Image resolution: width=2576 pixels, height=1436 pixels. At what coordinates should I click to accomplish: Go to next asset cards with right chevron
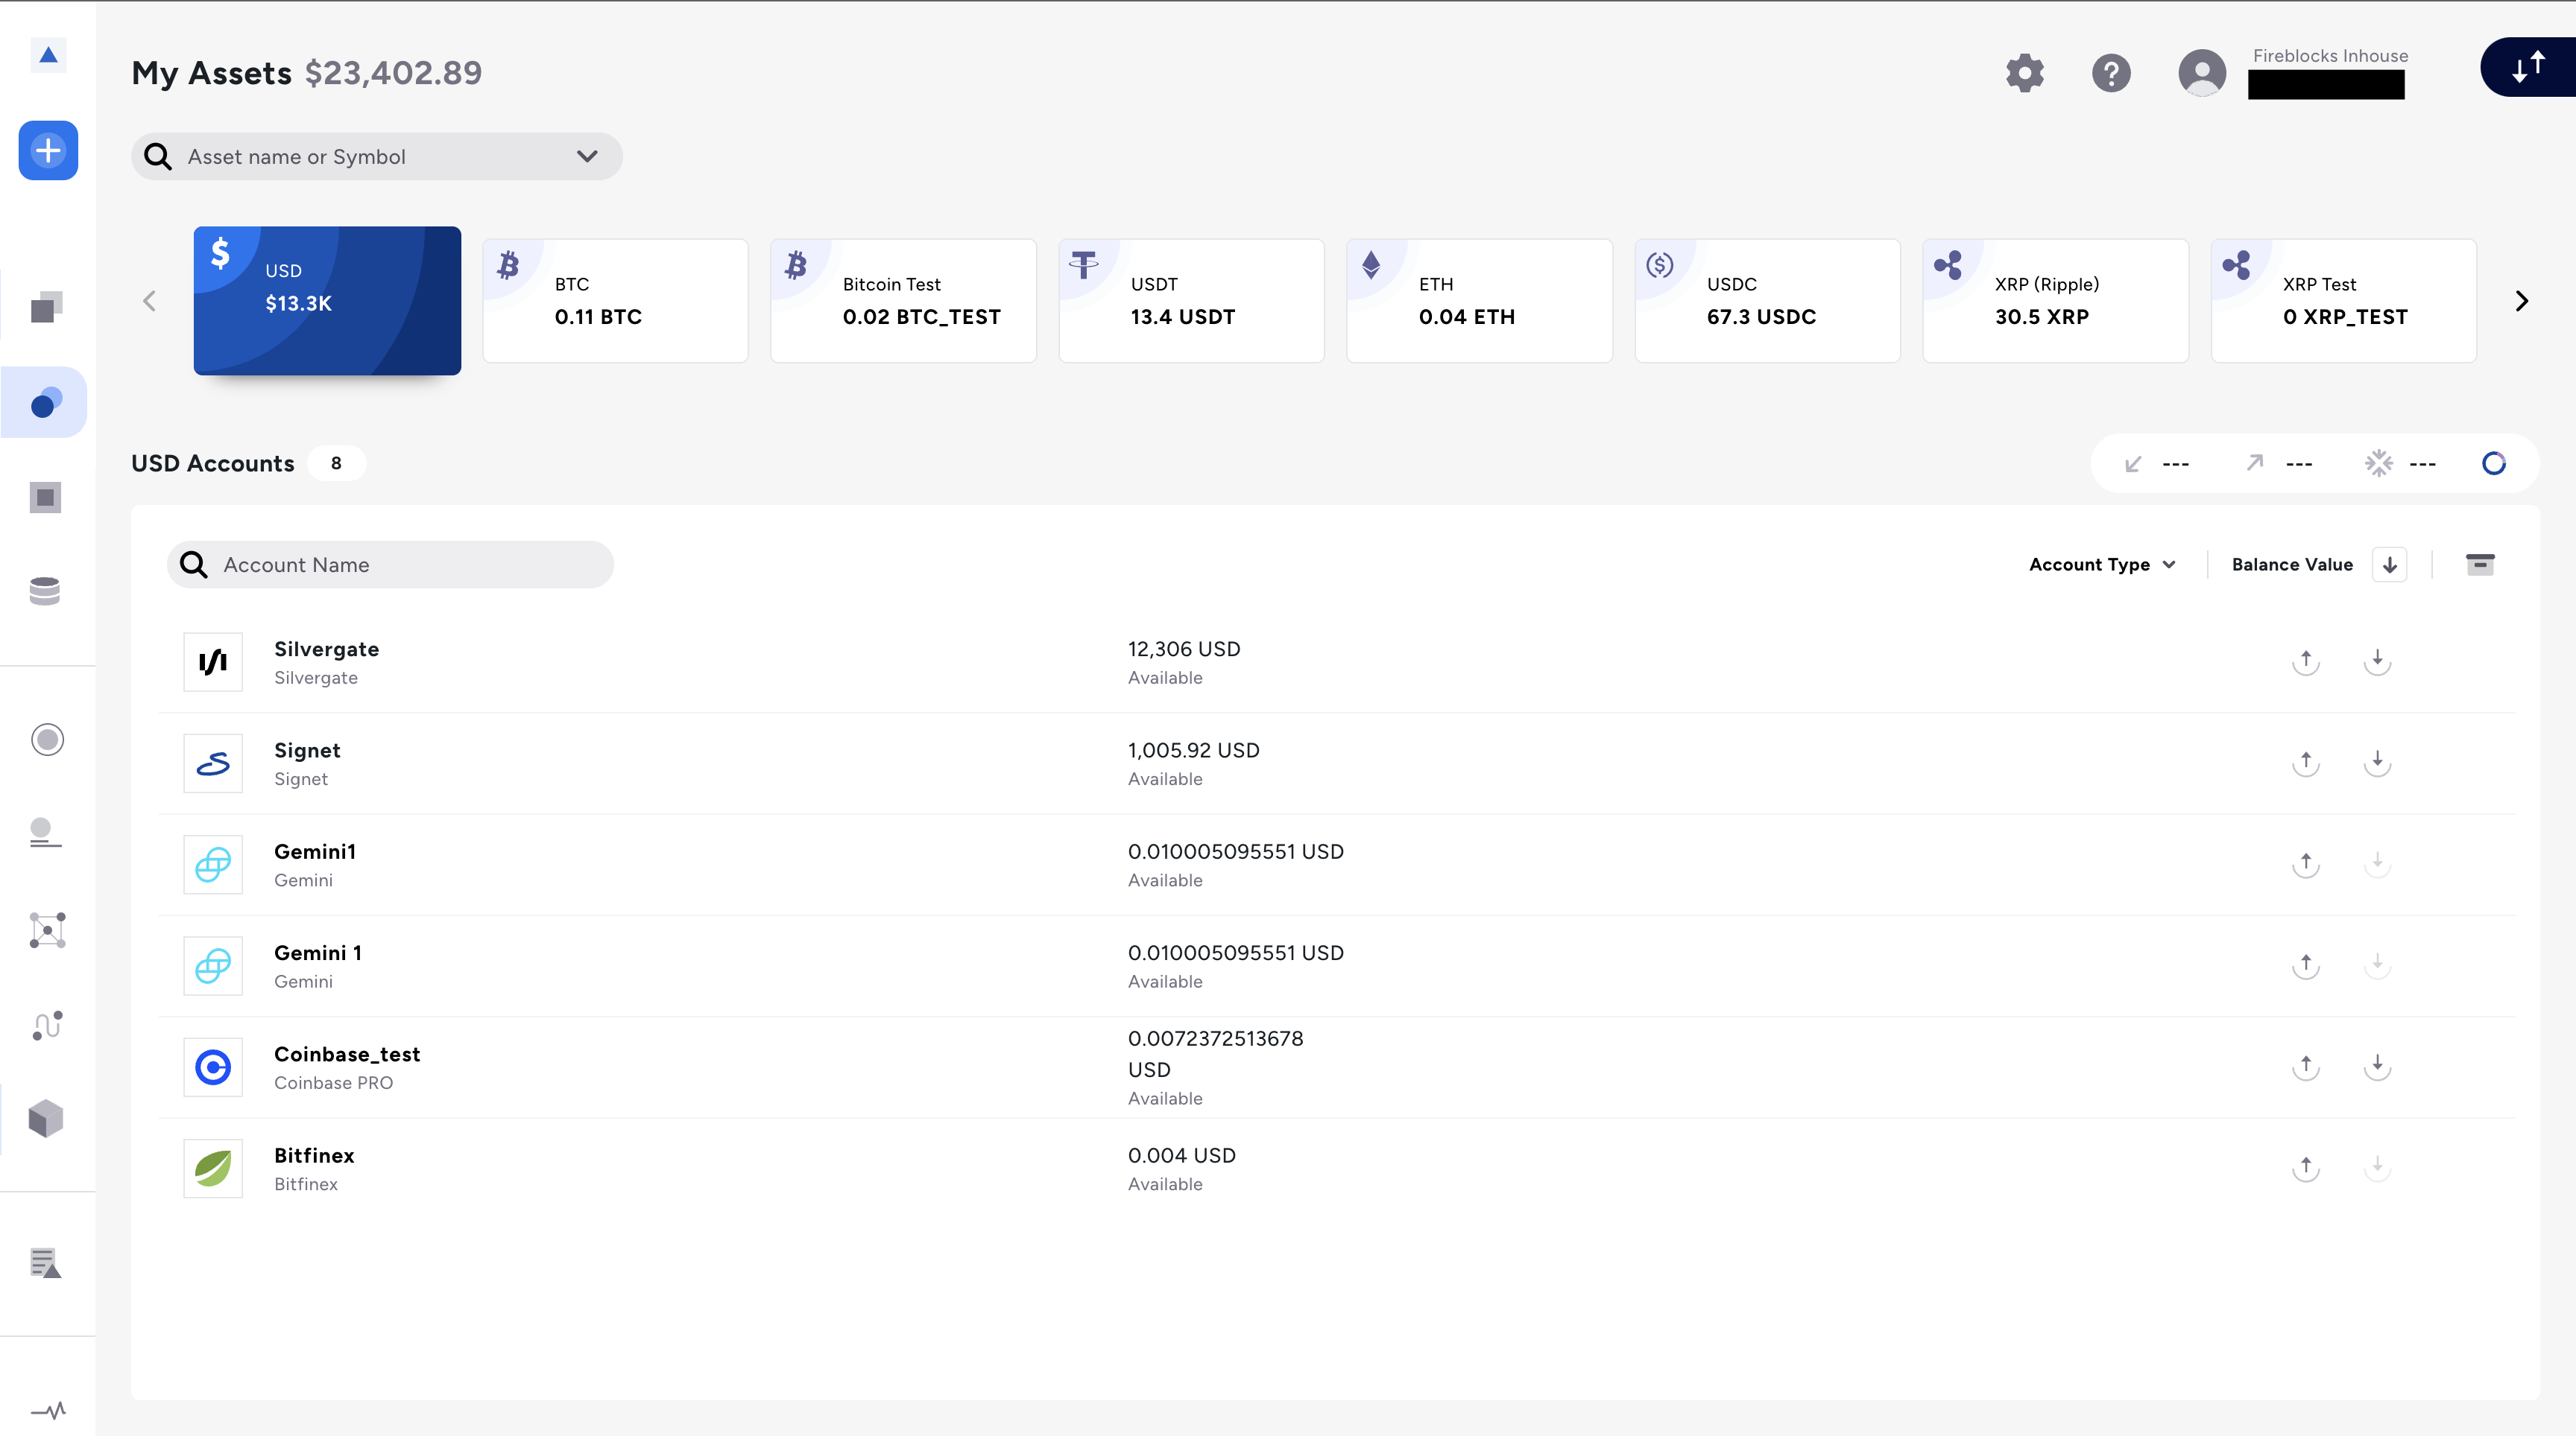tap(2521, 301)
